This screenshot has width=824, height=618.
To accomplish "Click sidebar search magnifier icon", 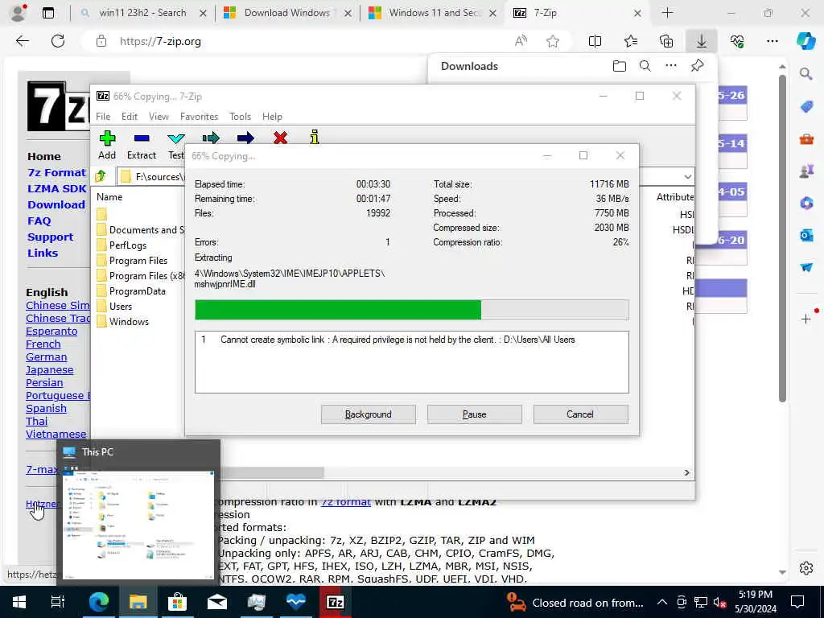I will [806, 74].
